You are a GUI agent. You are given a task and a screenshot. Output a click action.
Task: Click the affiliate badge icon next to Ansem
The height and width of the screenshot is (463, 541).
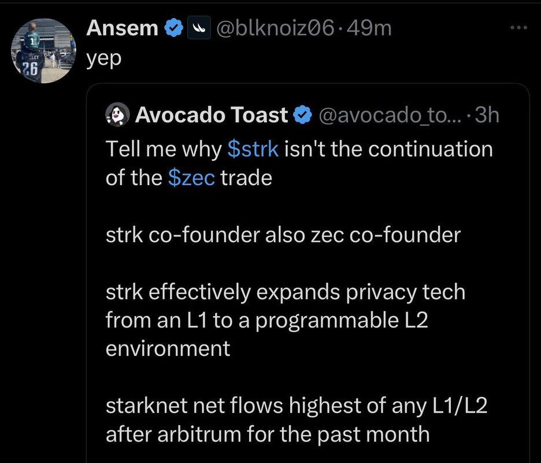point(195,28)
